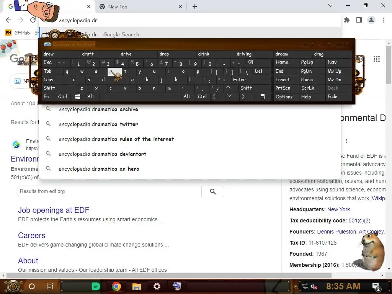The width and height of the screenshot is (392, 294).
Task: Click the 'Results from edf.org' search field
Action: [109, 191]
